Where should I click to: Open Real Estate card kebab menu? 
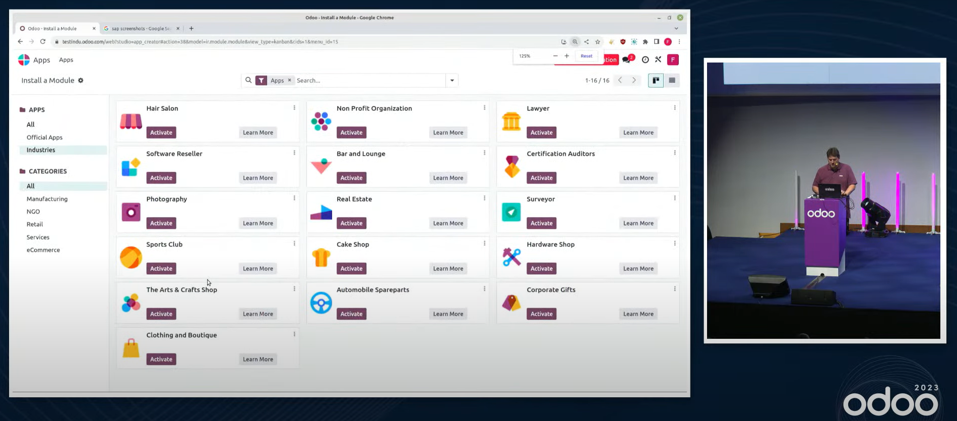click(x=484, y=198)
